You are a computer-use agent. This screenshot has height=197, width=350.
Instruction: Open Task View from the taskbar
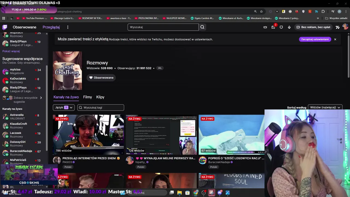click(x=171, y=193)
